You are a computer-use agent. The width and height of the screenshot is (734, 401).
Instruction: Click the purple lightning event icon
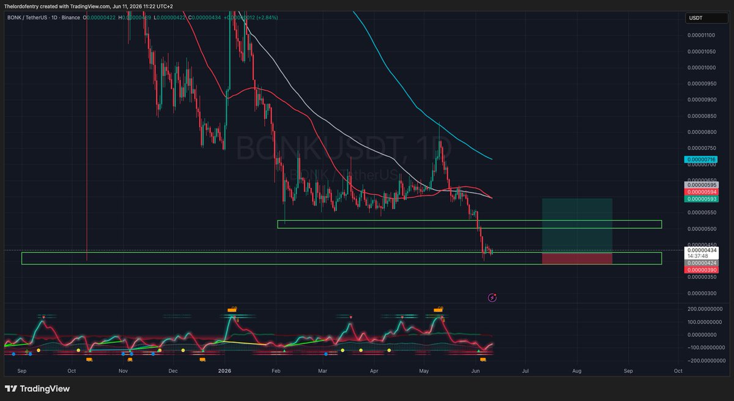[x=492, y=298]
